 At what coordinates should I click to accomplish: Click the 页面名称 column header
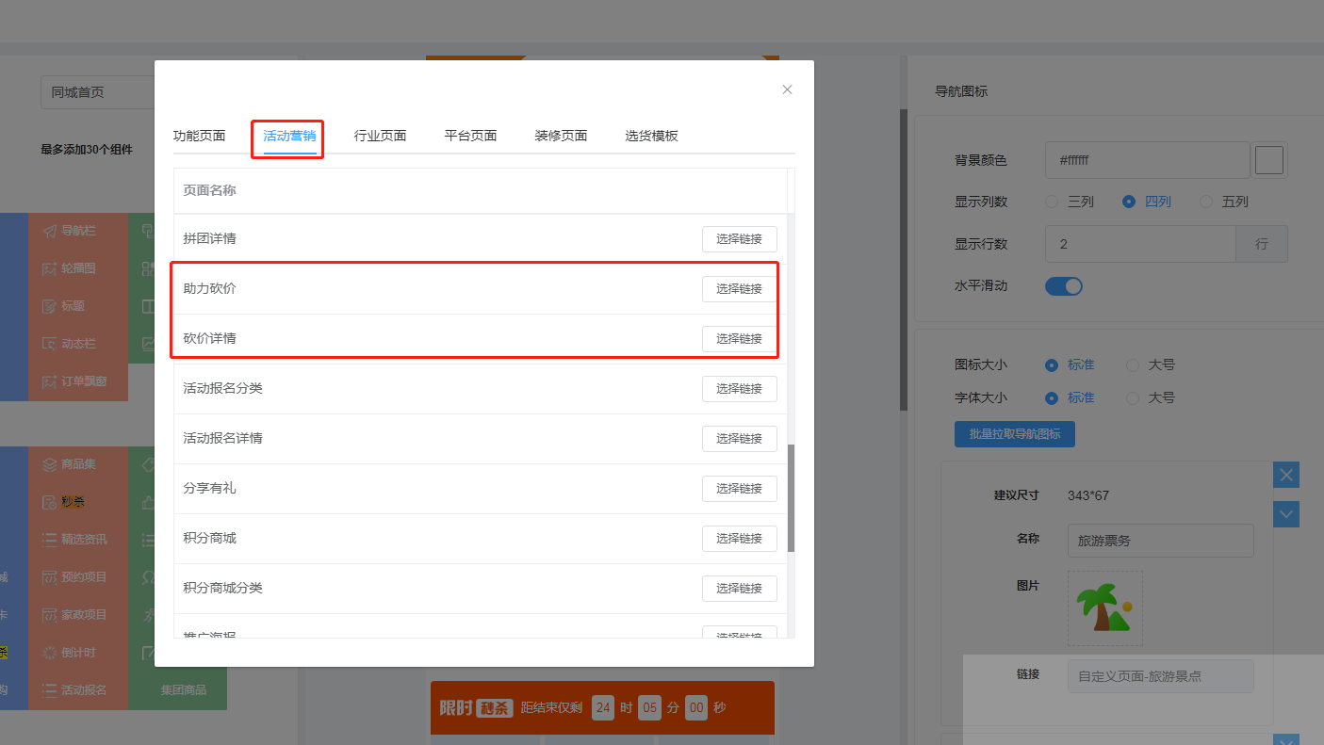[x=209, y=190]
